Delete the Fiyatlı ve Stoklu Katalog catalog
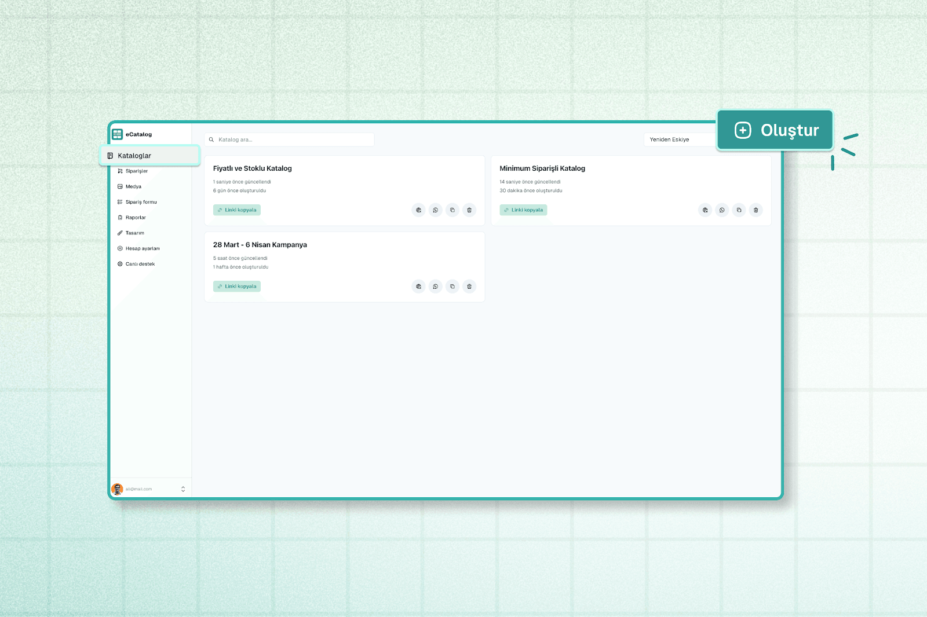This screenshot has height=617, width=927. click(469, 210)
